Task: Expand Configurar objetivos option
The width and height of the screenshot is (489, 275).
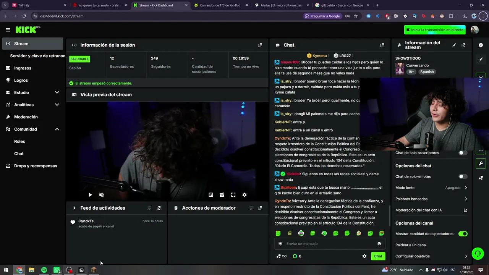Action: [431, 256]
